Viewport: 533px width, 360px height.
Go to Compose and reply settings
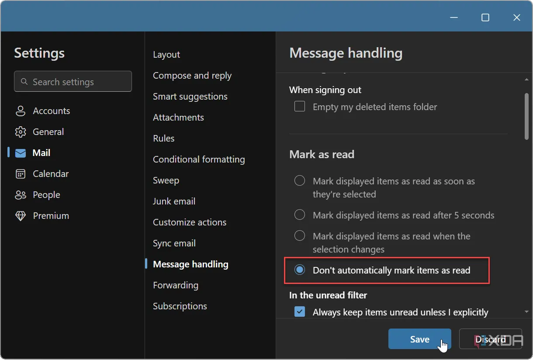192,76
